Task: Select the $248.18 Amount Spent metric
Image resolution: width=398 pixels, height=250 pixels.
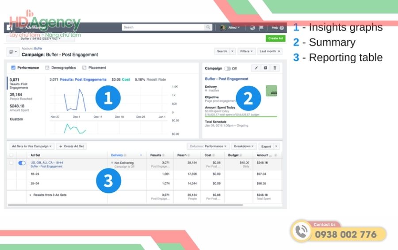Action: coord(19,108)
